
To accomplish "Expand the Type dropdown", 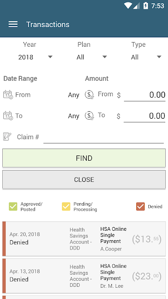I will 146,57.
